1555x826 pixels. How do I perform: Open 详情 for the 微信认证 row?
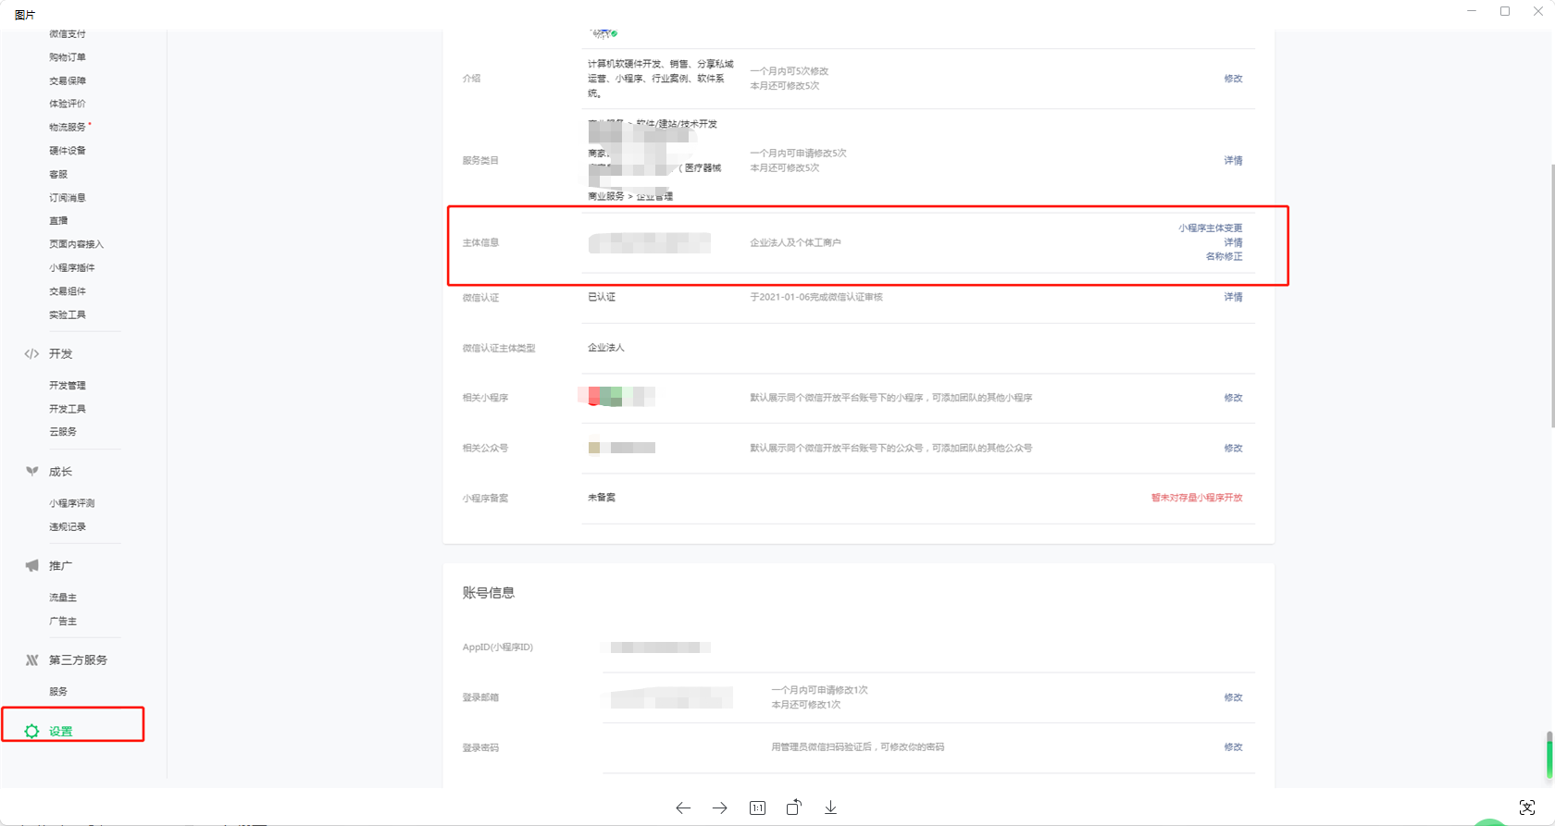pos(1233,297)
